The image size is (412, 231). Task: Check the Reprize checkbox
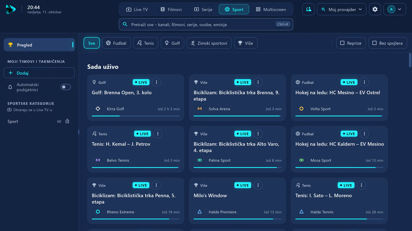click(x=351, y=43)
